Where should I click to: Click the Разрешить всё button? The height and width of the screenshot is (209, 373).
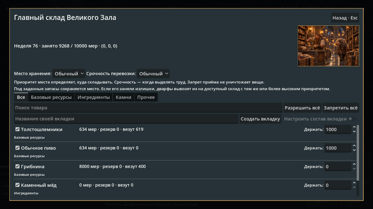tap(302, 108)
